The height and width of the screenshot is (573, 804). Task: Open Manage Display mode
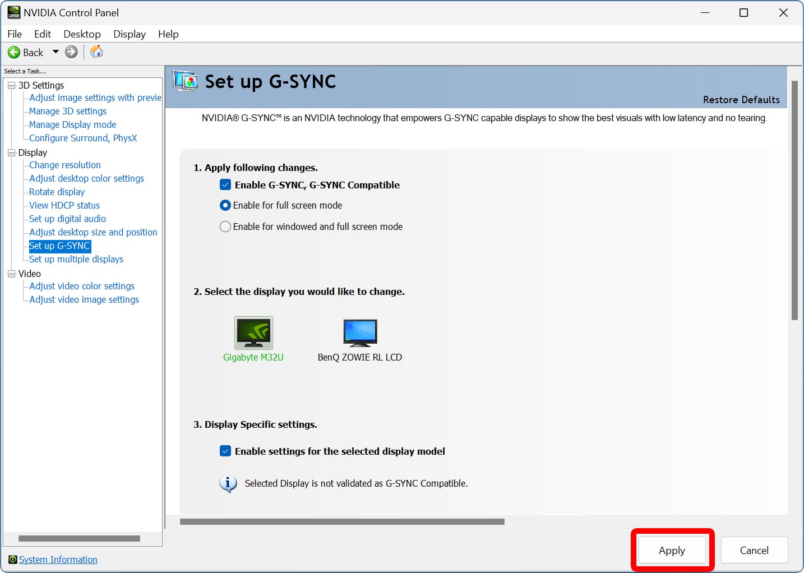[73, 124]
